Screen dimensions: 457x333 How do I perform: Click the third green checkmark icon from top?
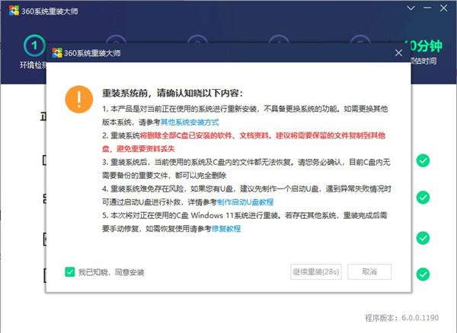pos(423,236)
